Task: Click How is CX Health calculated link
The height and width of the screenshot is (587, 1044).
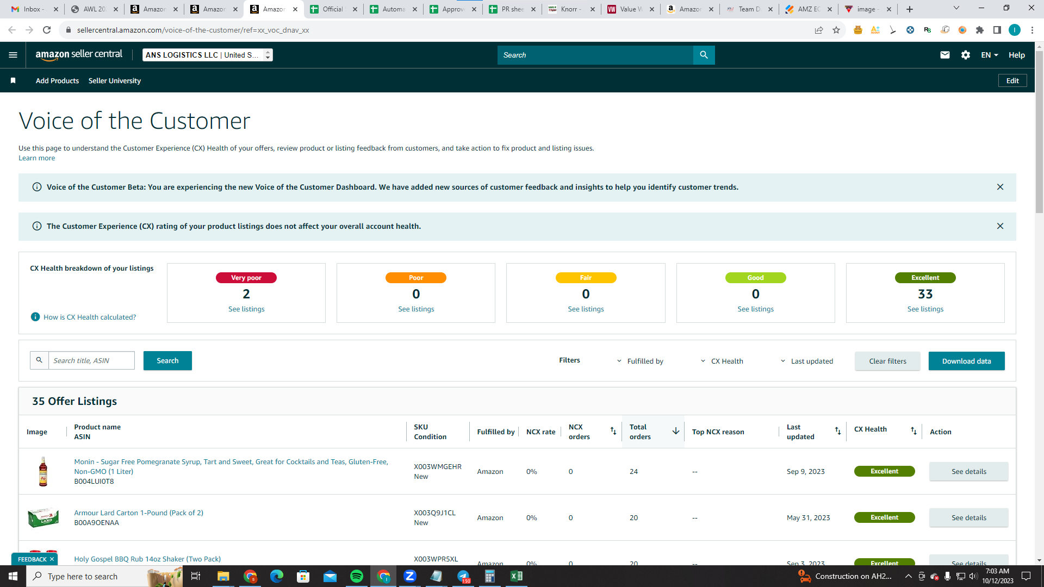Action: (90, 317)
